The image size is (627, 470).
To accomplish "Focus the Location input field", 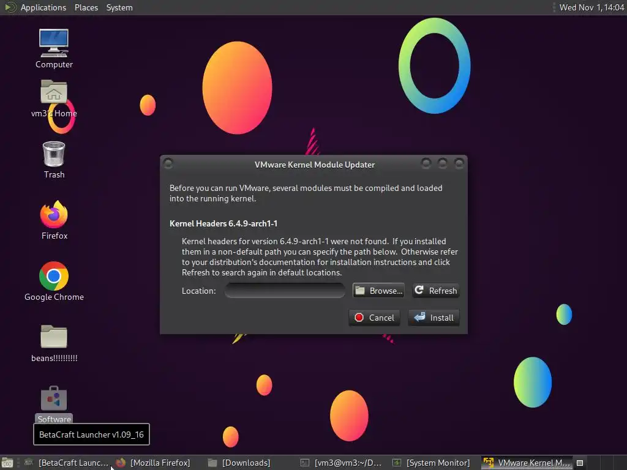I will pyautogui.click(x=285, y=291).
